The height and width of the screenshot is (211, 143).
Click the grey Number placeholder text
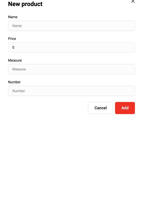[19, 91]
